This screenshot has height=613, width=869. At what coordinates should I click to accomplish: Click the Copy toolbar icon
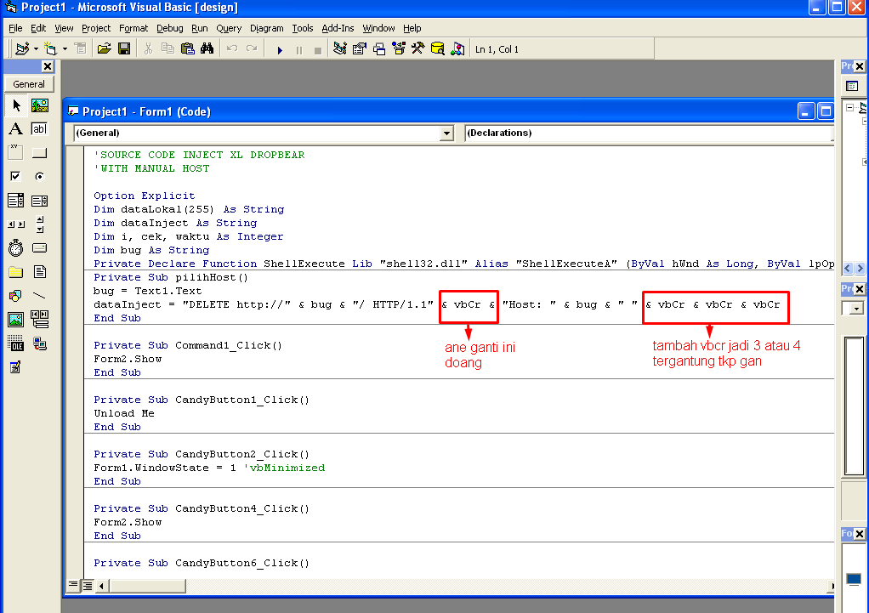(168, 48)
